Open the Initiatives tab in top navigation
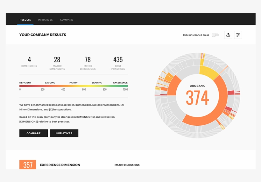This screenshot has width=261, height=182. click(45, 20)
